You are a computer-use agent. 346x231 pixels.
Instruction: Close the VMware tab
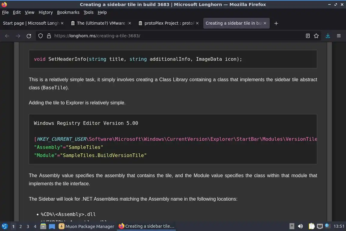tap(130, 23)
